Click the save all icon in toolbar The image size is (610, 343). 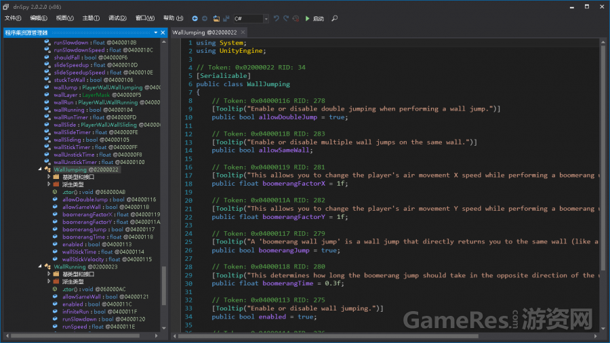click(226, 18)
